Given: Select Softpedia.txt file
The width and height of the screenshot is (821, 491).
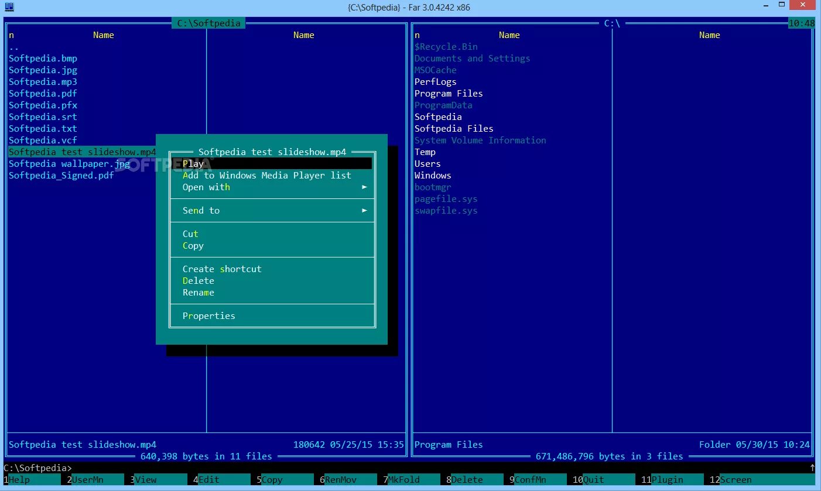Looking at the screenshot, I should (x=43, y=129).
